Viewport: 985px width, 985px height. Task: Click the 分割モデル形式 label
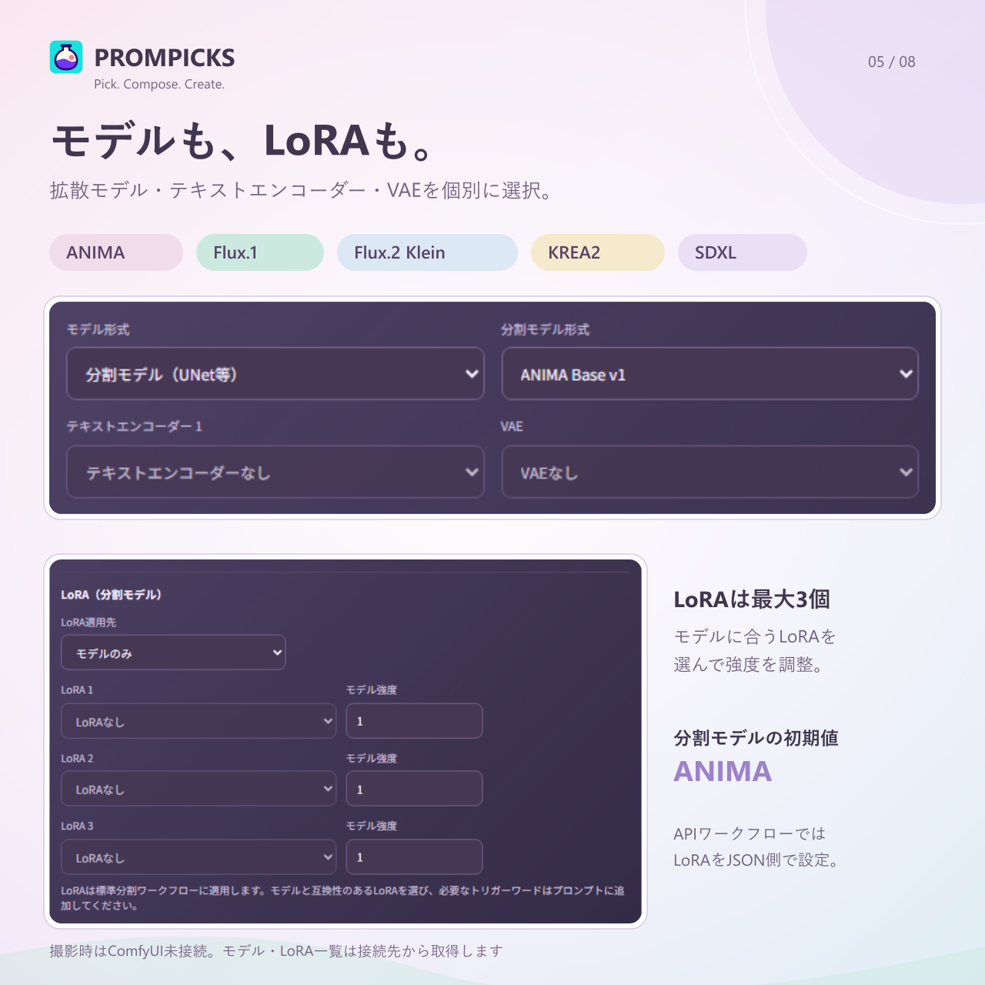pos(545,329)
